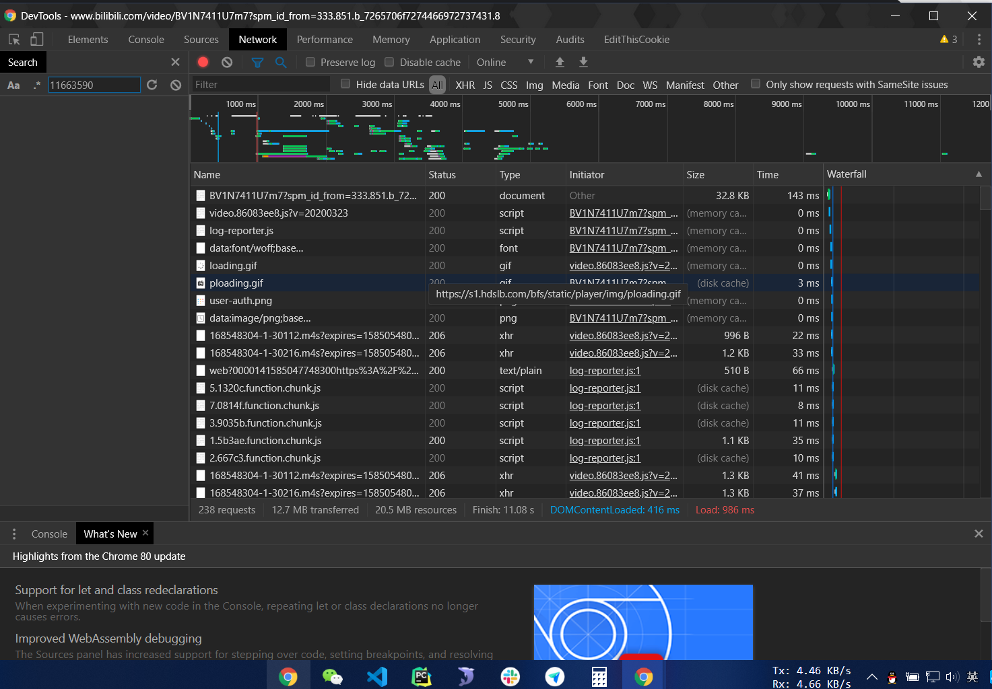Open video.86083ee8.js initiator of loading.gif
Viewport: 992px width, 689px height.
point(623,266)
